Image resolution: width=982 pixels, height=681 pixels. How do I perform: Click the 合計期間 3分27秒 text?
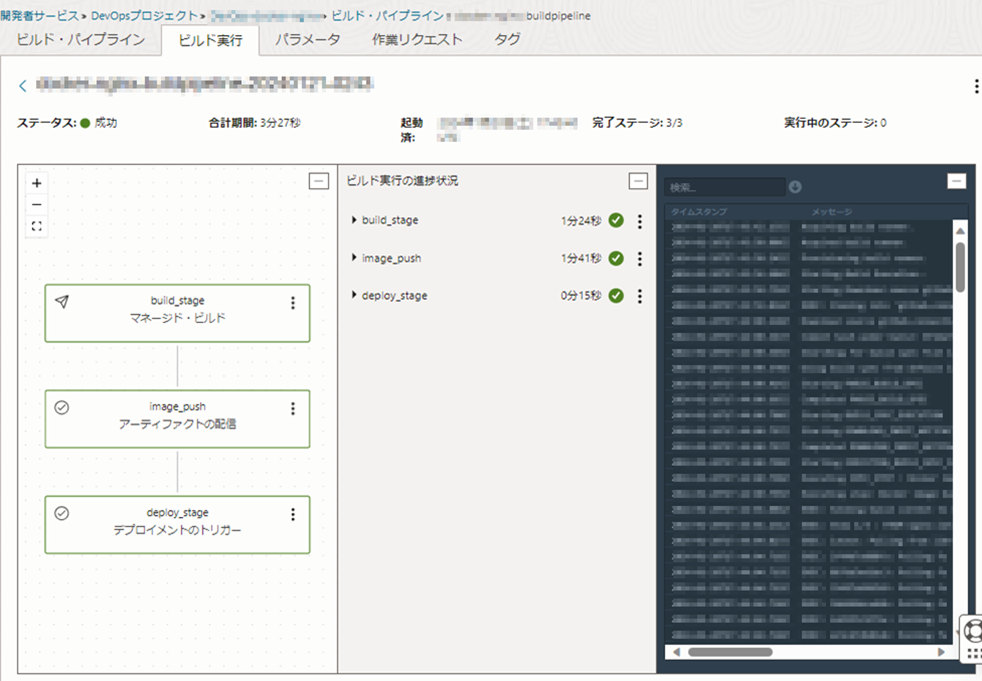click(254, 122)
